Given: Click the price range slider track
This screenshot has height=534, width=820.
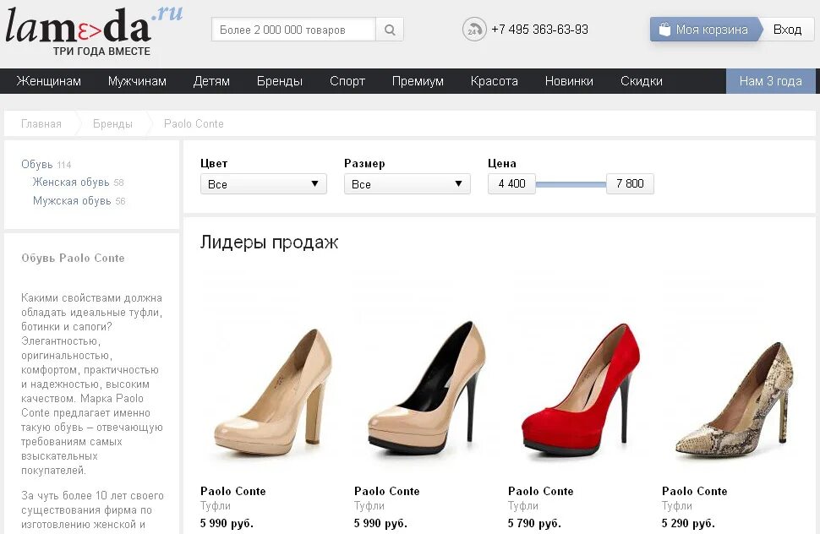Looking at the screenshot, I should 571,184.
